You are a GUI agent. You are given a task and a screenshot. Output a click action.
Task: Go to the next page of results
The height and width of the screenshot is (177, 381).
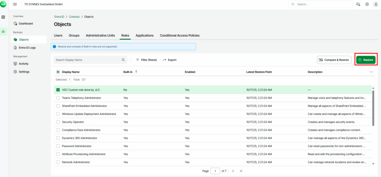point(233,171)
